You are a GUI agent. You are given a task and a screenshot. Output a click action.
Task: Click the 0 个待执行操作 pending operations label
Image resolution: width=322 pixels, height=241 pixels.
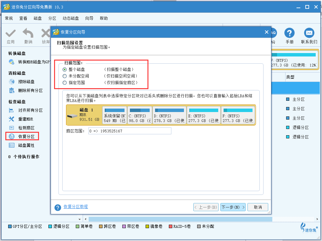pyautogui.click(x=24, y=157)
